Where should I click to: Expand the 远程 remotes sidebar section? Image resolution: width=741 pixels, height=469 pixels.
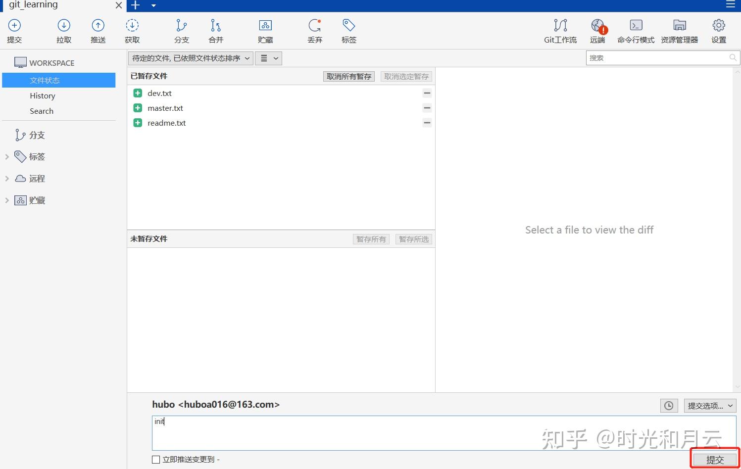click(7, 179)
